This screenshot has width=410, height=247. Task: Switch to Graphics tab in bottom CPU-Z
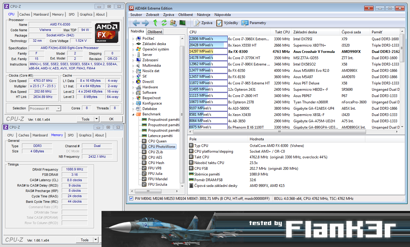click(85, 135)
